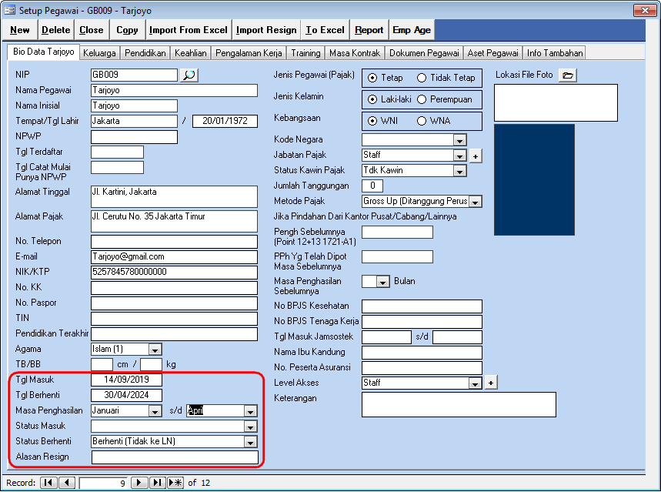The height and width of the screenshot is (492, 661).
Task: Open the Masa Kontrak tab
Action: click(354, 53)
